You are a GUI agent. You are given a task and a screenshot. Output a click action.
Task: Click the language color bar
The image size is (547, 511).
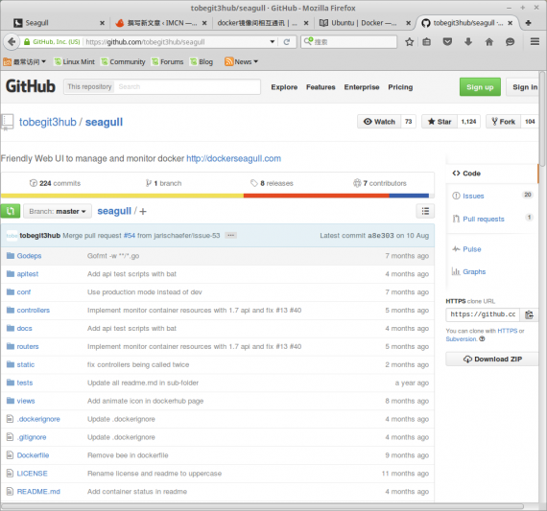pos(215,196)
